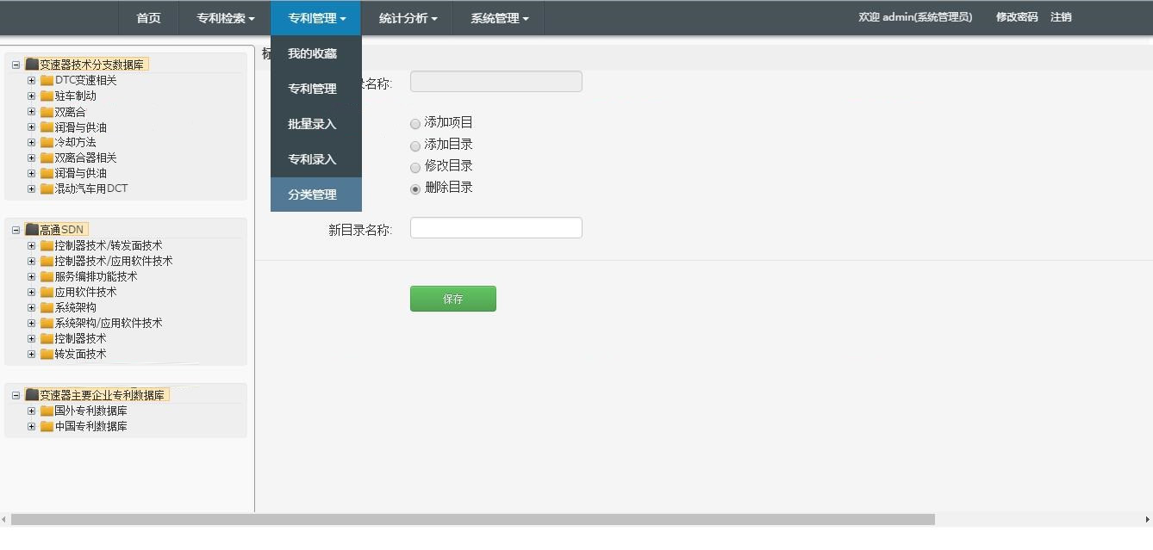Select the 添加目录 radio option
The image size is (1153, 550).
tap(414, 145)
